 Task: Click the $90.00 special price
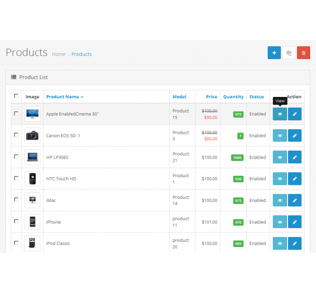pyautogui.click(x=211, y=117)
